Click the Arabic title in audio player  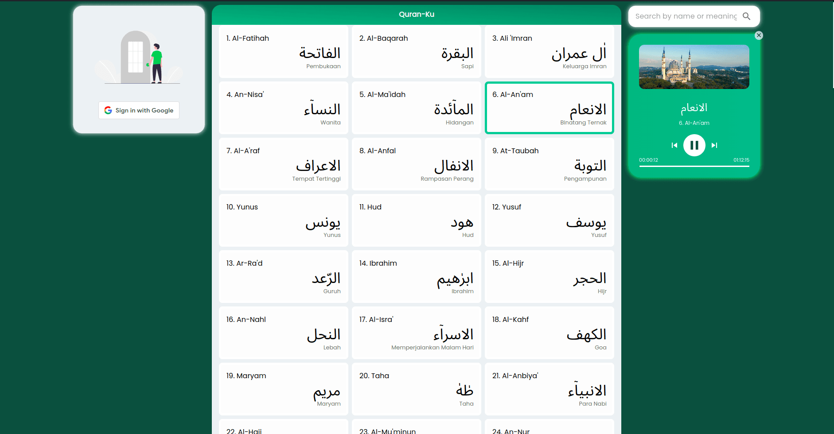click(694, 108)
